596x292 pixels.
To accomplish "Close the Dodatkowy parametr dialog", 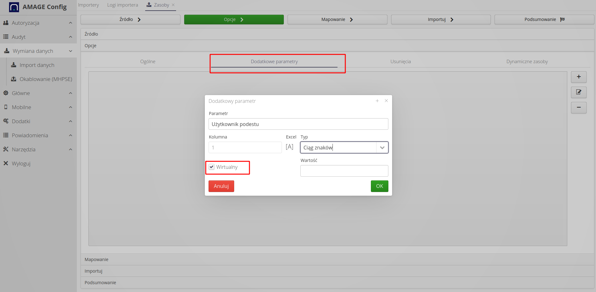I will [386, 101].
